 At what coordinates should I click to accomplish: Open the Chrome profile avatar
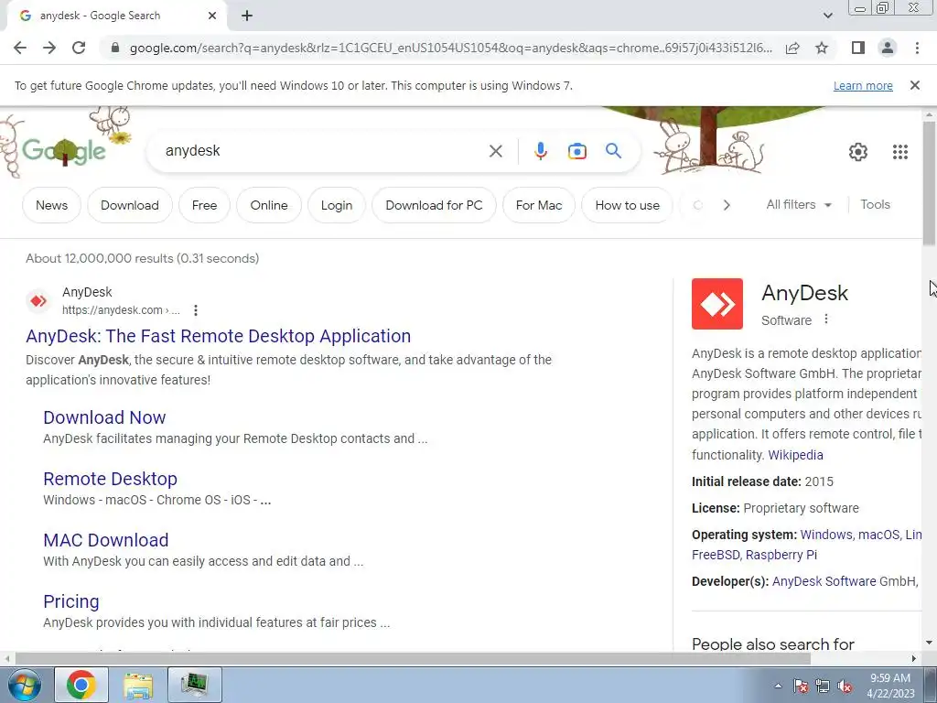(x=888, y=48)
